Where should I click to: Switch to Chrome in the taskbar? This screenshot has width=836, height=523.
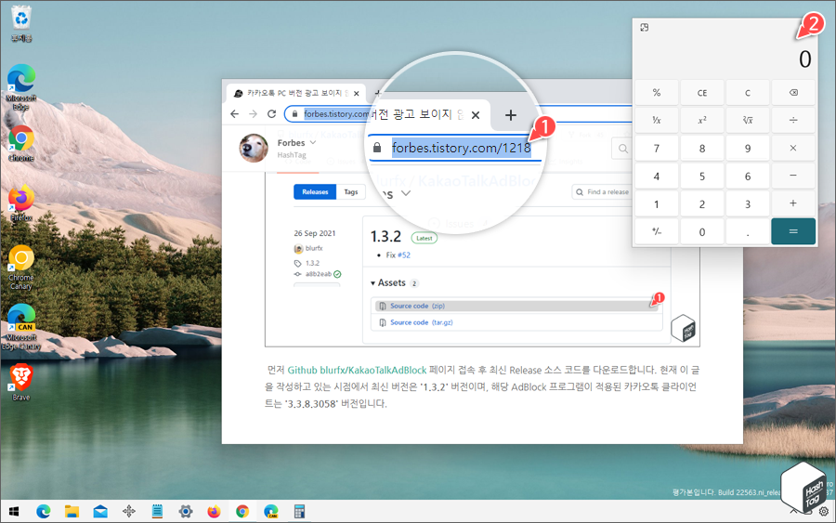tap(242, 512)
